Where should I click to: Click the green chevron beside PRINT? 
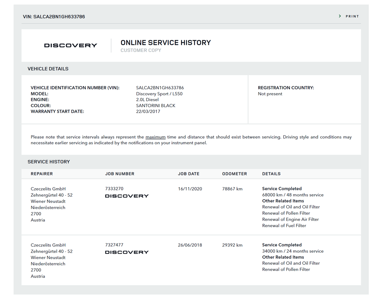pos(340,16)
